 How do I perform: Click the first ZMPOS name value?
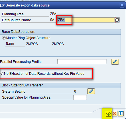tap(32, 44)
